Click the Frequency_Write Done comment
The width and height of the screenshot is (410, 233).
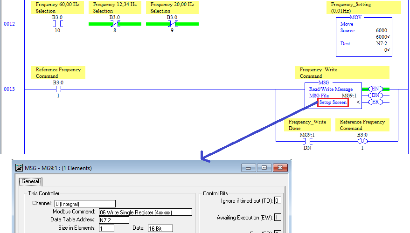(307, 125)
